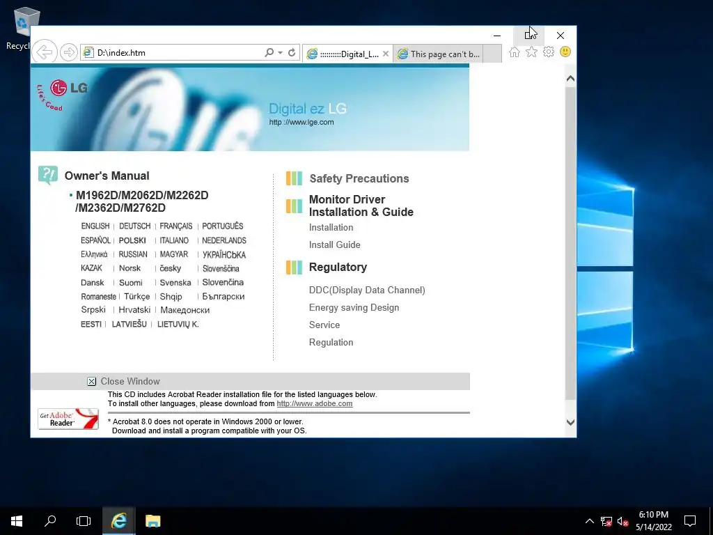Open Safety Precautions section
This screenshot has width=713, height=535.
pos(359,178)
